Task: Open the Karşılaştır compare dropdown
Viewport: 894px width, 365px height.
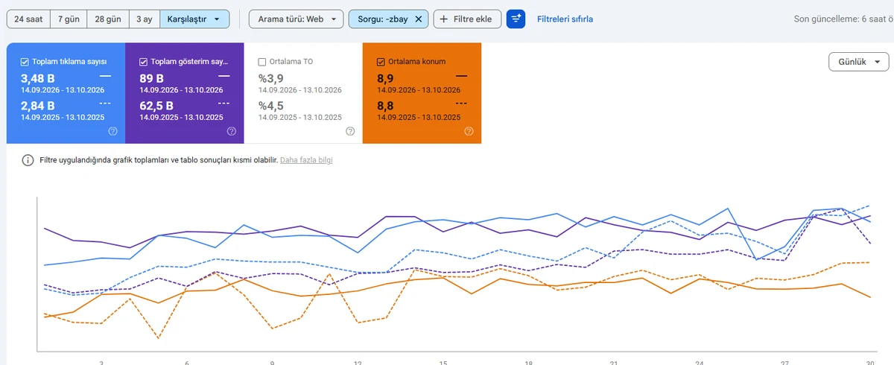Action: (194, 19)
